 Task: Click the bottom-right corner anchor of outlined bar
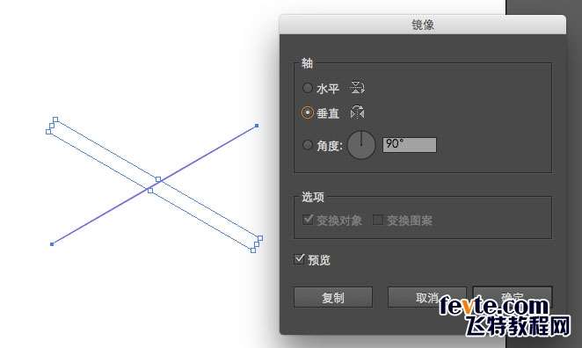(253, 250)
